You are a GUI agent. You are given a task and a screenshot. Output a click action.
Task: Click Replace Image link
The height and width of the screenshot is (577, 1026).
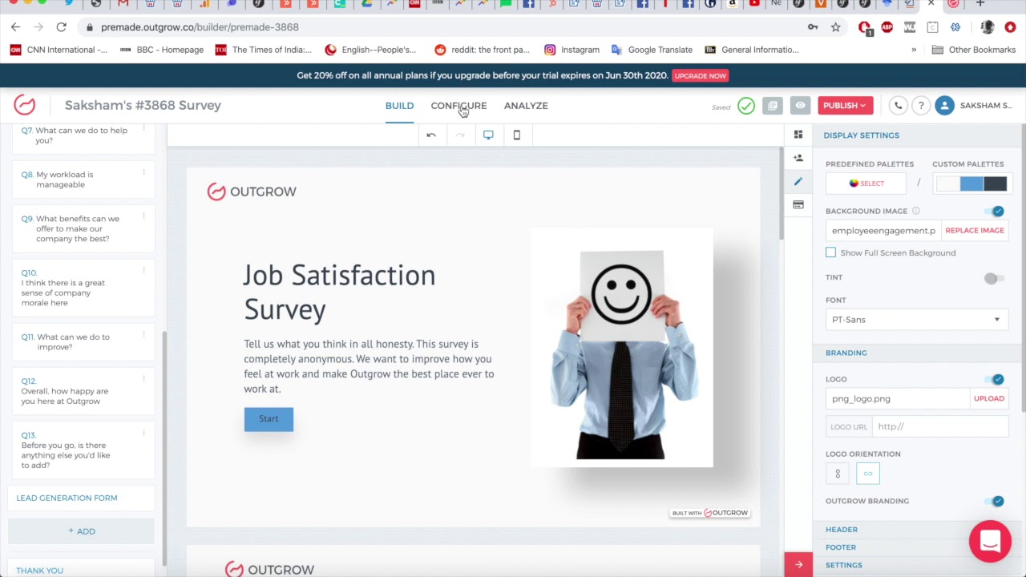[975, 231]
